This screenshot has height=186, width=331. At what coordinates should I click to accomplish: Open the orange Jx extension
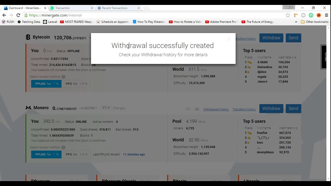(319, 15)
